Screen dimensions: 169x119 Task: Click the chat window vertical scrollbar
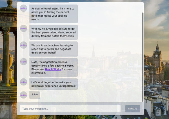[143, 57]
